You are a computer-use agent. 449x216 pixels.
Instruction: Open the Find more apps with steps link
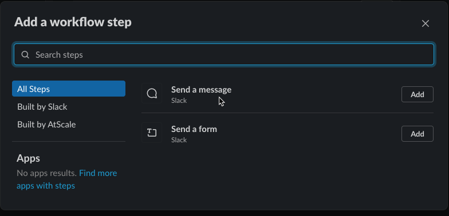pos(66,179)
